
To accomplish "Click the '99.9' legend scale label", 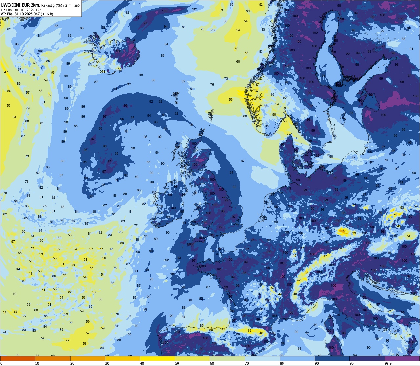I will click(388, 363).
